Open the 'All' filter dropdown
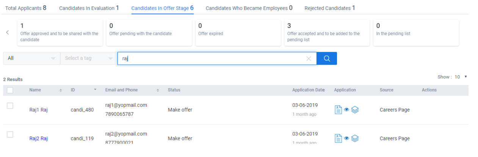The height and width of the screenshot is (157, 478). click(31, 58)
